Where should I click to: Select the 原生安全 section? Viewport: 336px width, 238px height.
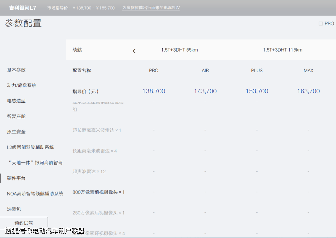click(x=16, y=132)
